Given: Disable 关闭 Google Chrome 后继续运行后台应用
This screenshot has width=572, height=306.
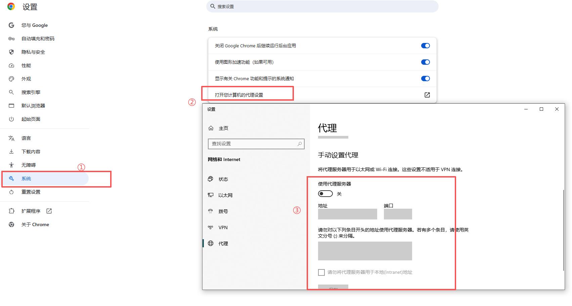Looking at the screenshot, I should click(x=425, y=46).
